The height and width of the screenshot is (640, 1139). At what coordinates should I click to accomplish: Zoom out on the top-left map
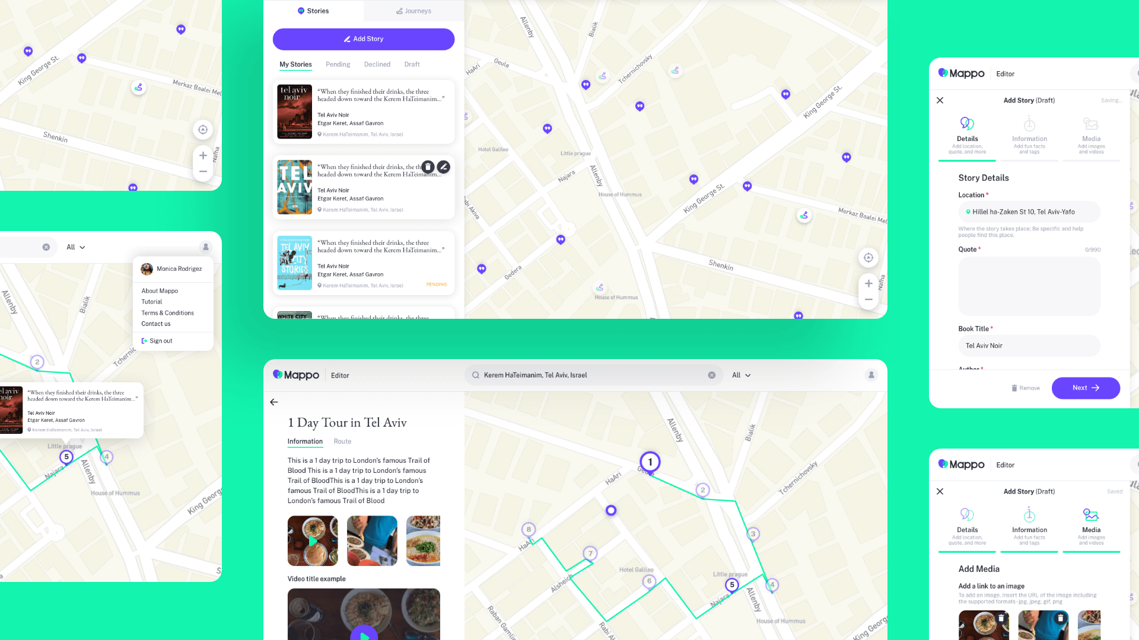(203, 172)
